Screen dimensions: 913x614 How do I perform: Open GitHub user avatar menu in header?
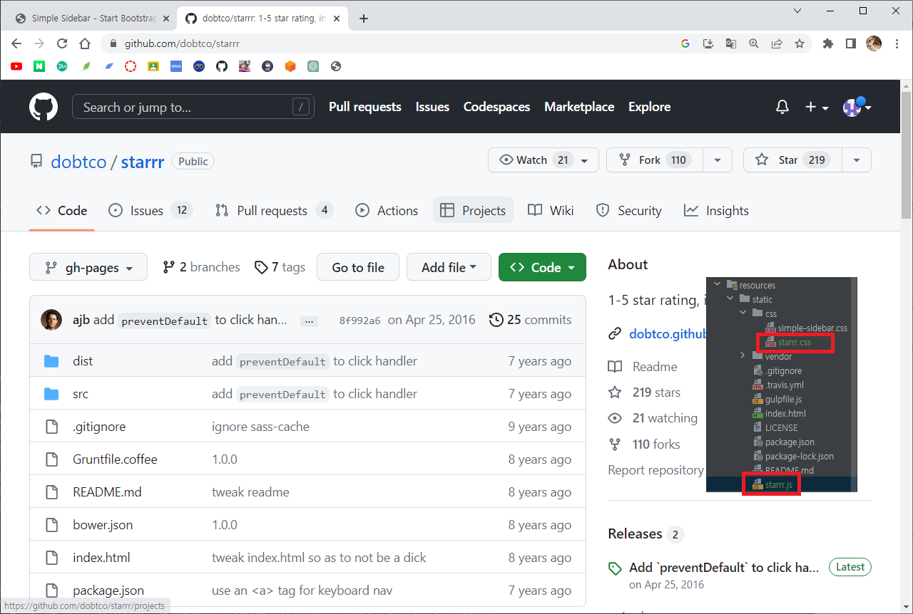(x=857, y=107)
